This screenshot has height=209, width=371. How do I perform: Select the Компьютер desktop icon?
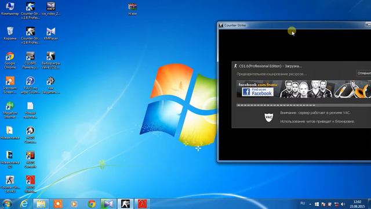click(x=10, y=9)
